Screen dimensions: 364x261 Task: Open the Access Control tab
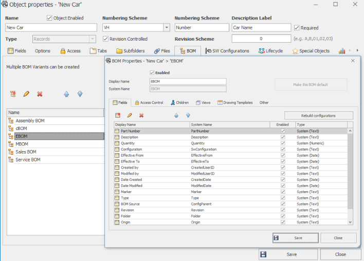click(149, 103)
